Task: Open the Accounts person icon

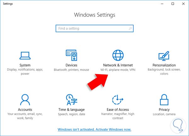Action: click(25, 100)
